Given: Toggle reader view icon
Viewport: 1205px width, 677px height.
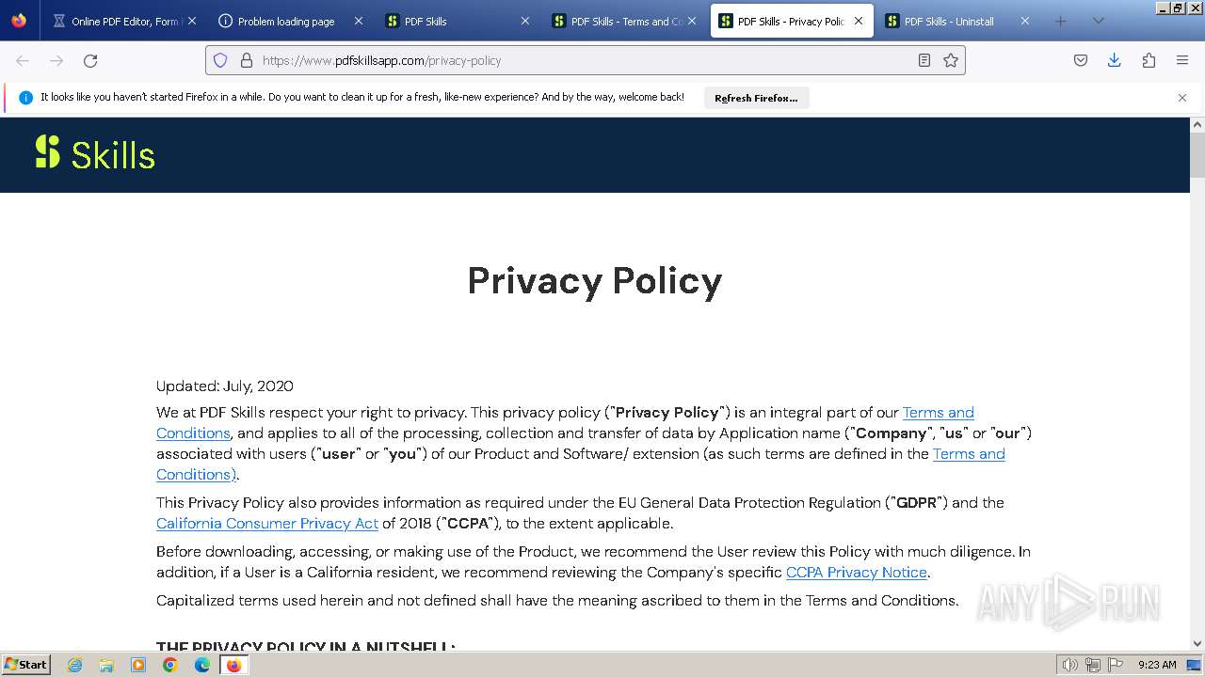Looking at the screenshot, I should 924,60.
